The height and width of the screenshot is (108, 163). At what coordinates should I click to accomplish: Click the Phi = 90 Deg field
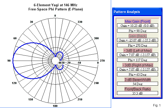(137, 31)
